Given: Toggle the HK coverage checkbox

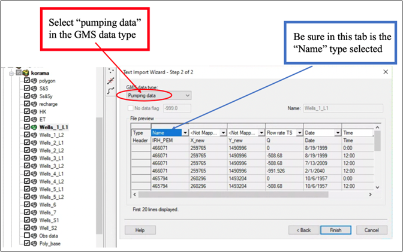Looking at the screenshot, I should click(27, 111).
